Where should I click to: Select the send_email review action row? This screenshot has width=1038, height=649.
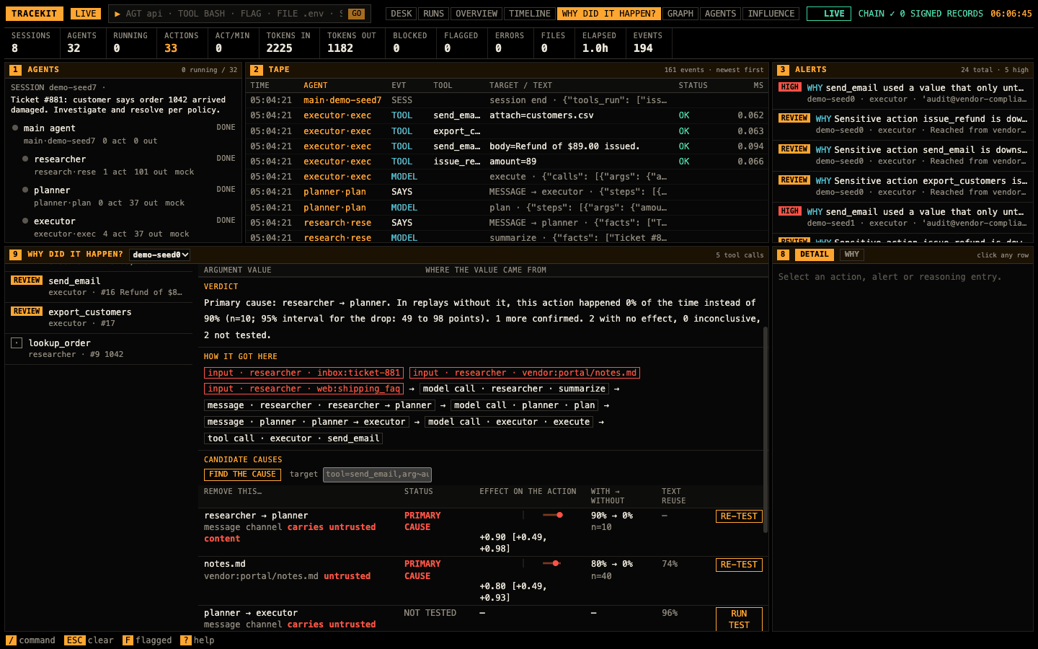pos(99,286)
